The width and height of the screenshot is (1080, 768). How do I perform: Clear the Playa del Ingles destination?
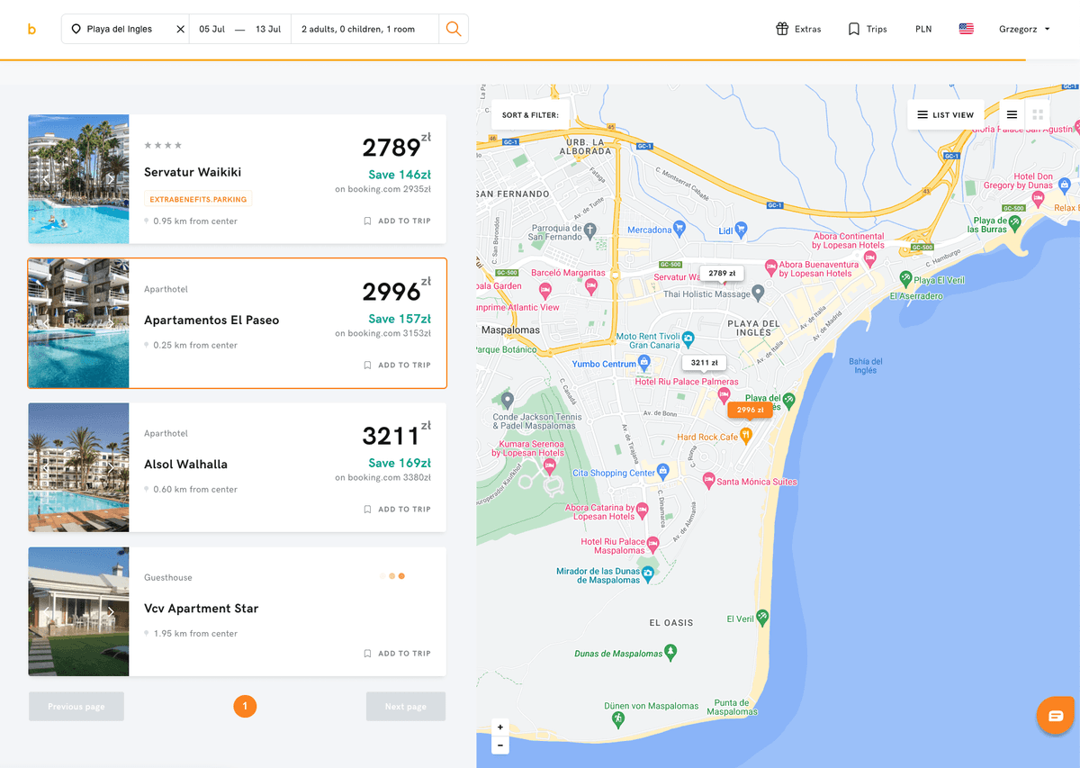pos(180,29)
